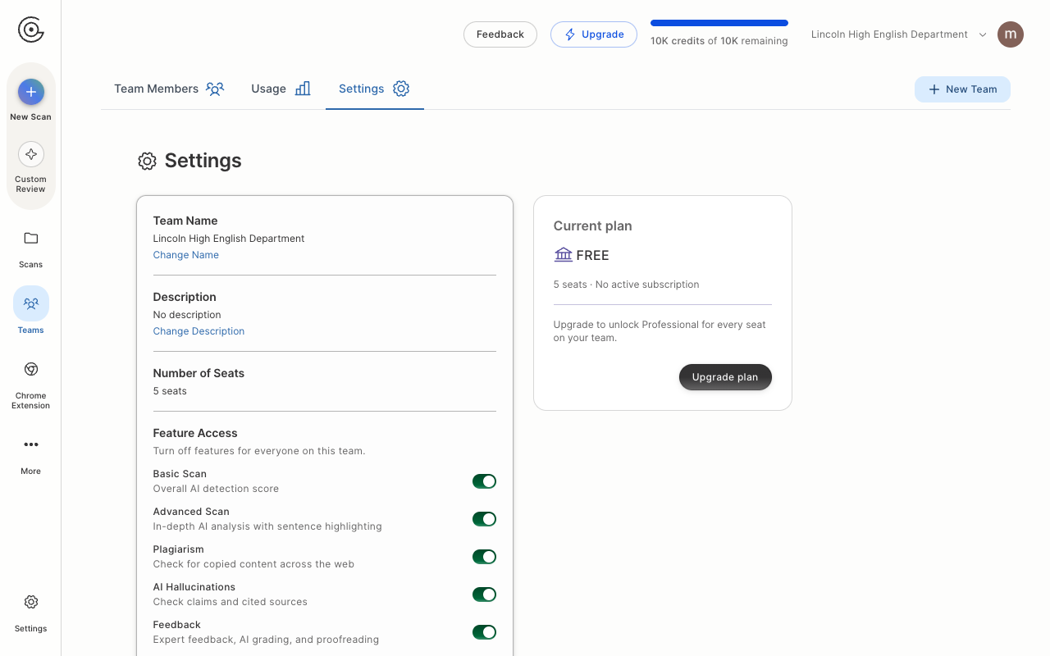Viewport: 1050px width, 656px height.
Task: Click the '5 seats' value under Number of Seats
Action: tap(170, 391)
